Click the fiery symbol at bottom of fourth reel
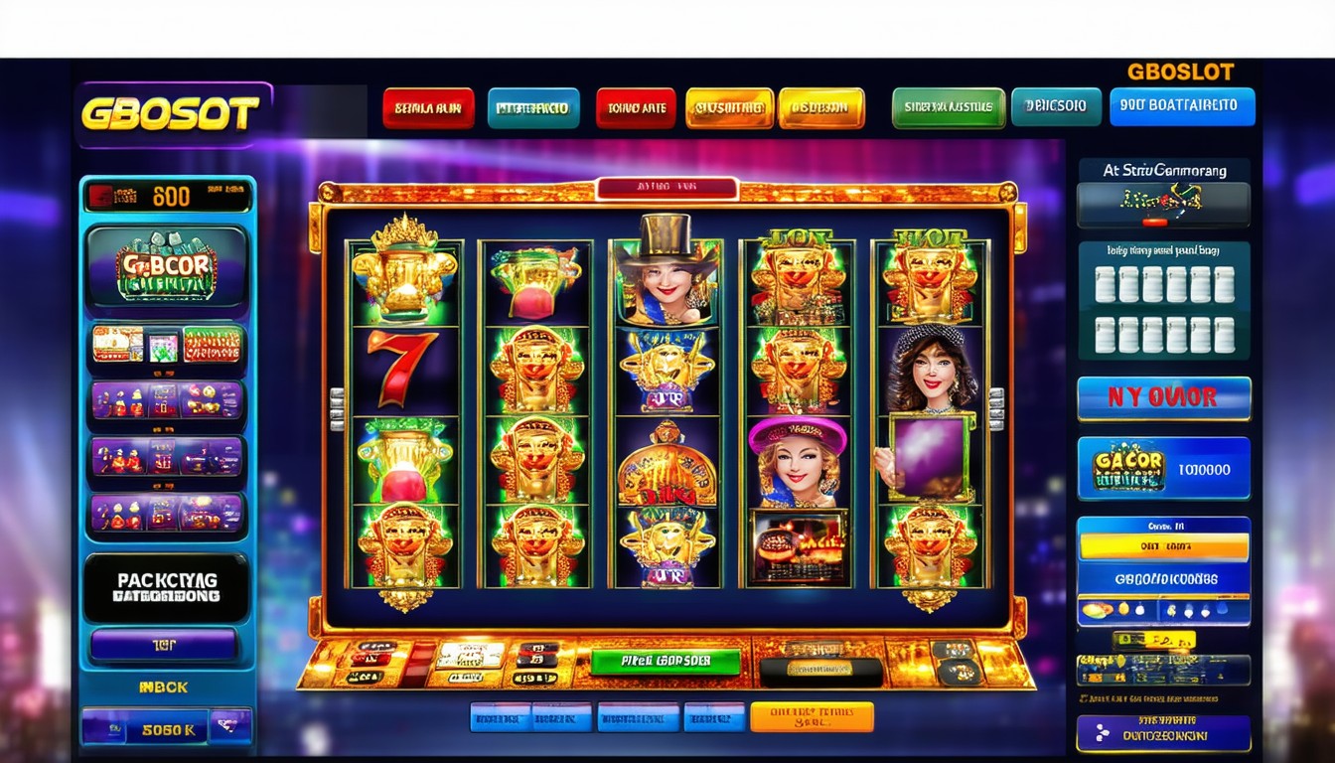Viewport: 1335px width, 763px height. [x=800, y=546]
